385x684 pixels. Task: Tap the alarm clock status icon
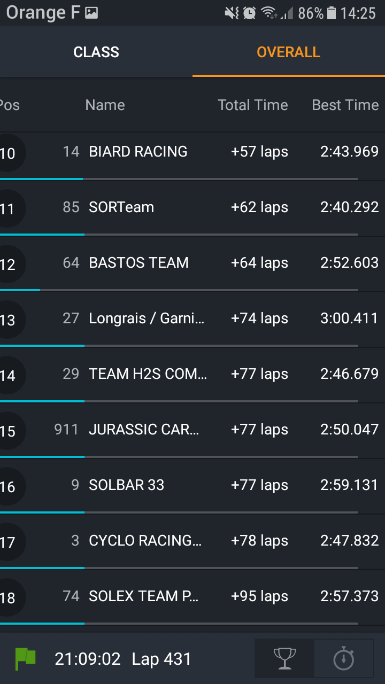coord(249,13)
